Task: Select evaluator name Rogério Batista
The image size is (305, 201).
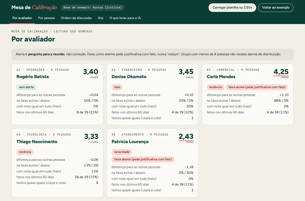Action: click(x=33, y=76)
